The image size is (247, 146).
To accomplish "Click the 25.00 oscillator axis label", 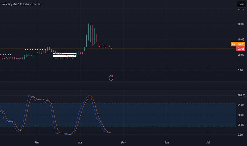I will point(241,125).
